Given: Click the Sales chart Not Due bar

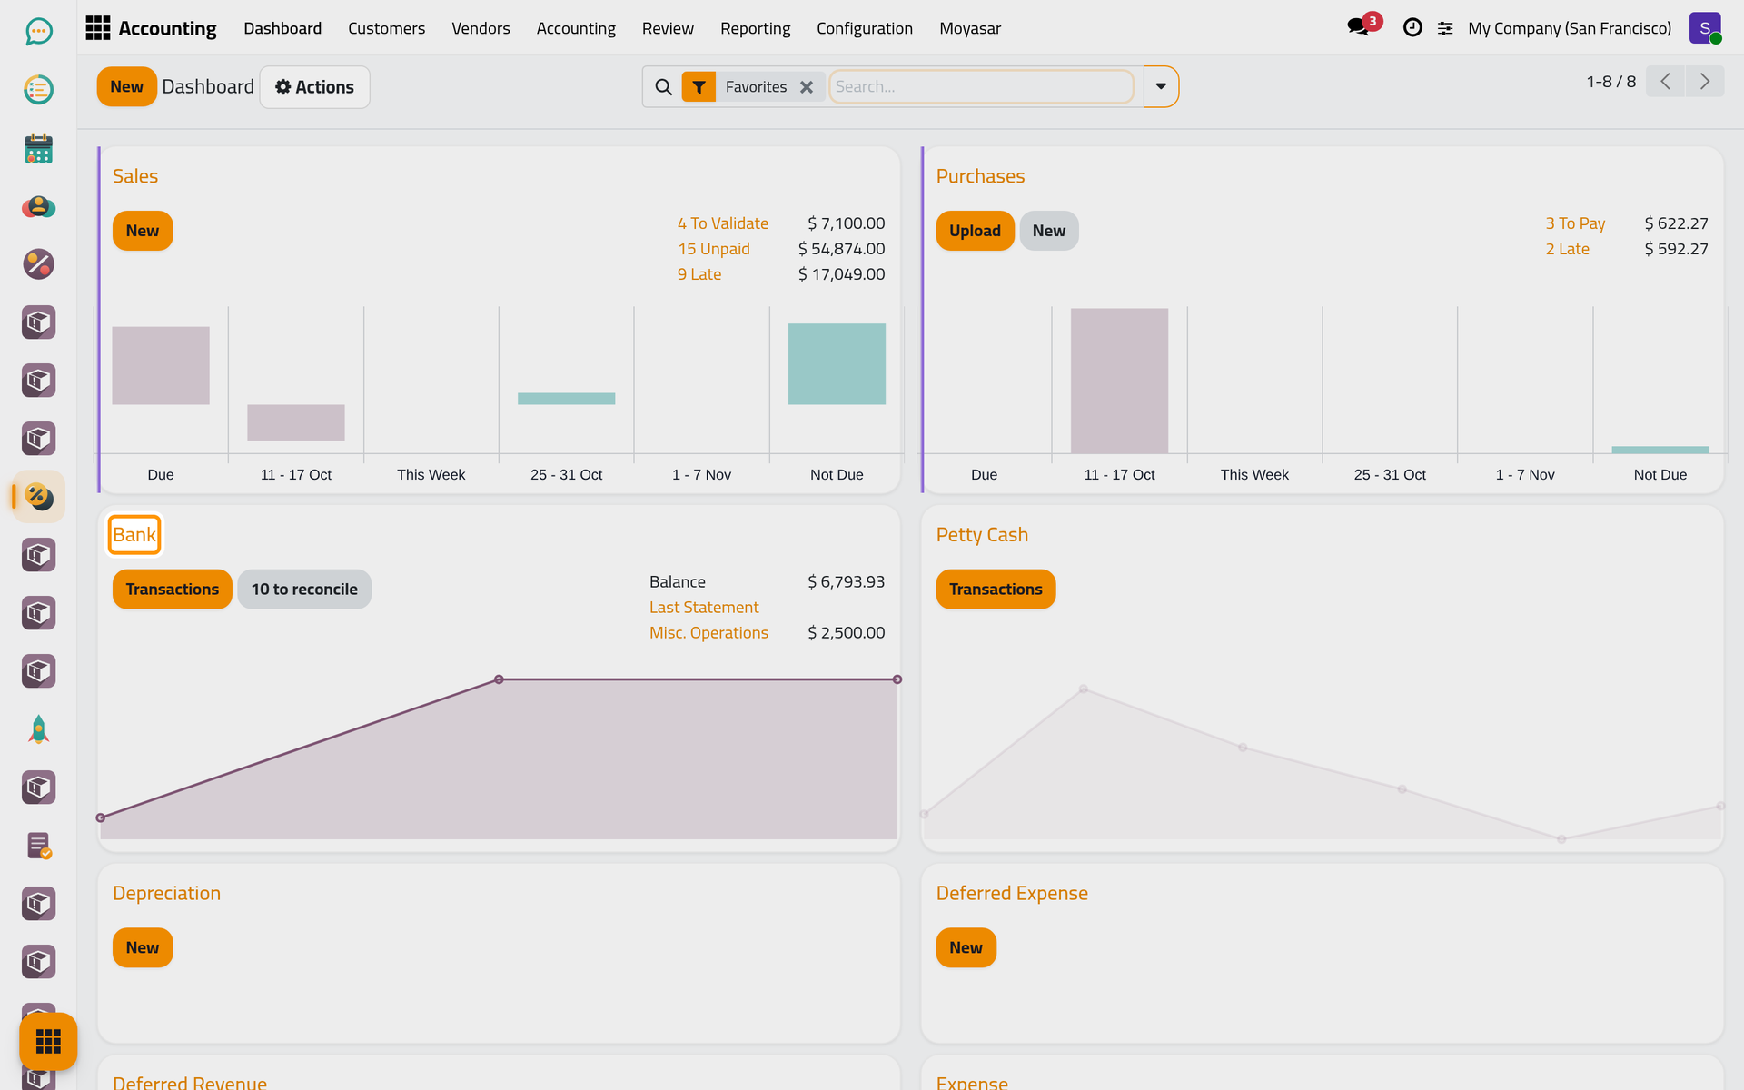Looking at the screenshot, I should tap(837, 364).
